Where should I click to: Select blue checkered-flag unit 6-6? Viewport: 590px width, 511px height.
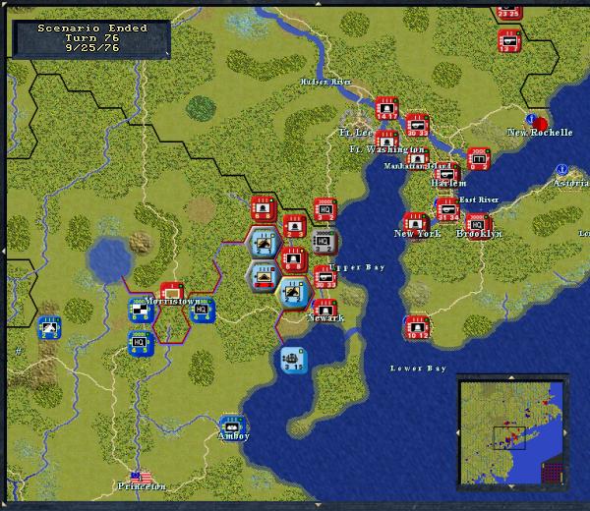tap(141, 310)
